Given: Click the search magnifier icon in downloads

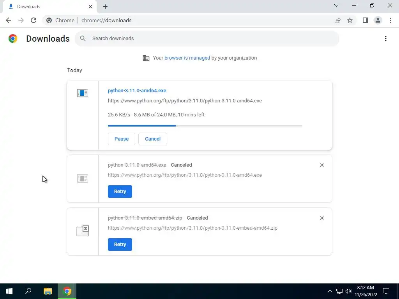Looking at the screenshot, I should click(83, 39).
